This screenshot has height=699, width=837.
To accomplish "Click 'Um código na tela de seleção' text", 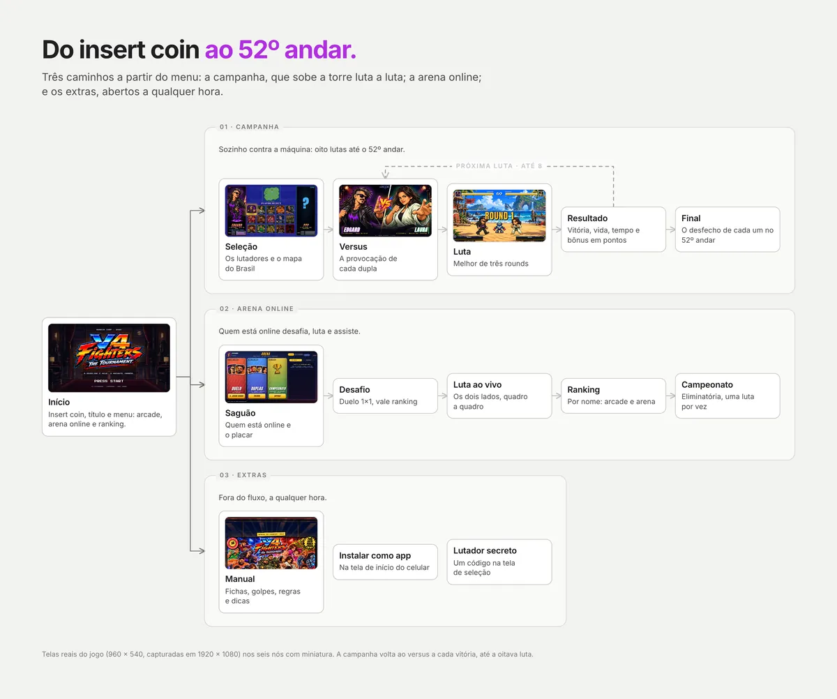I will 484,568.
